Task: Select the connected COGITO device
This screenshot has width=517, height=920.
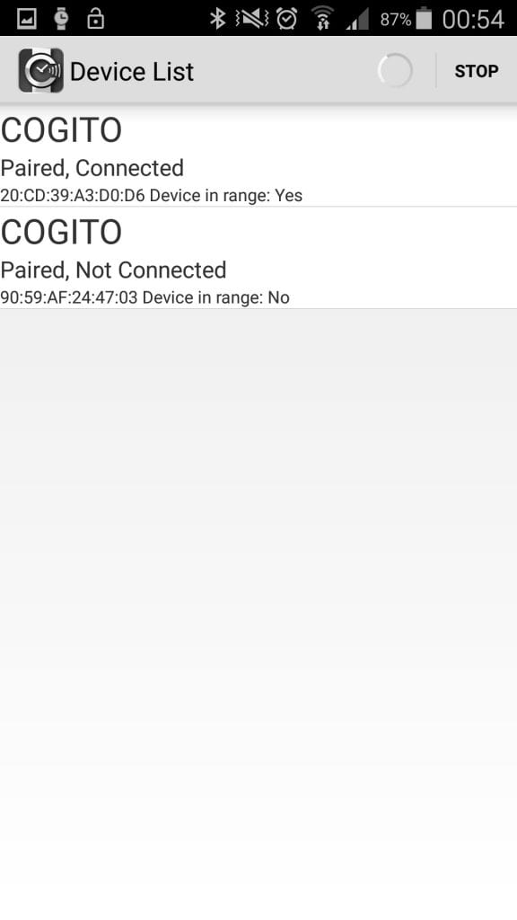Action: point(258,156)
